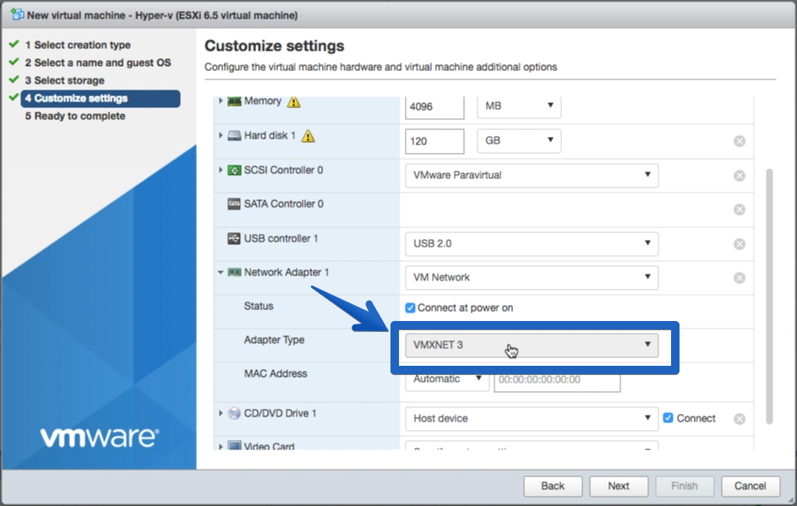Expand the Video Card row
The width and height of the screenshot is (797, 506).
pos(221,447)
